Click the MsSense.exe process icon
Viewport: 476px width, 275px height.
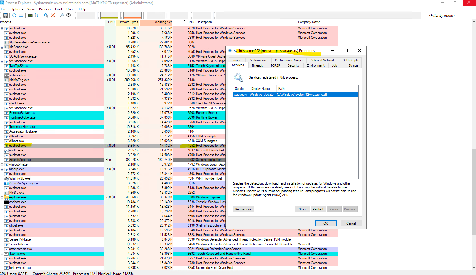(x=6, y=47)
